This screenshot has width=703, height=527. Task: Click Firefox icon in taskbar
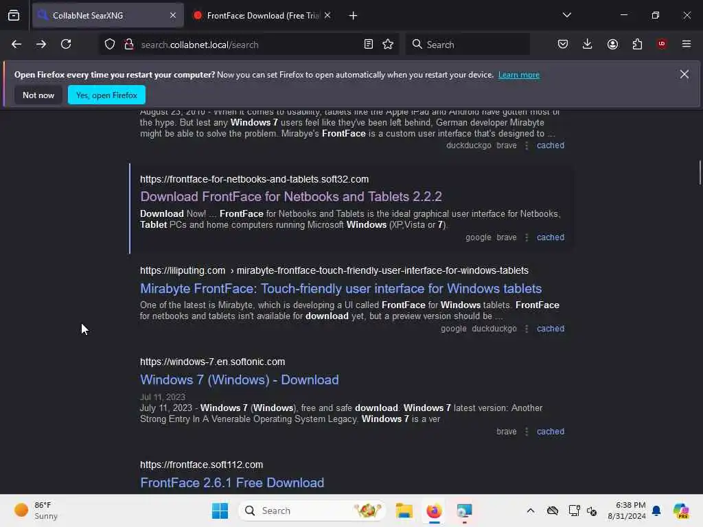point(434,511)
